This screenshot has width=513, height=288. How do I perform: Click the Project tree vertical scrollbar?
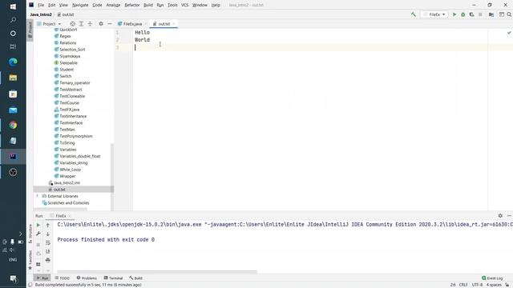(x=112, y=176)
